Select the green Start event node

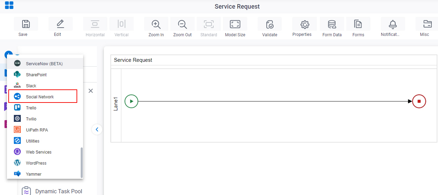pos(131,101)
